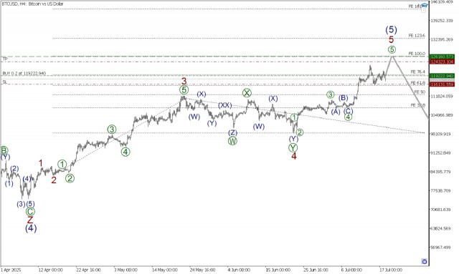Select the FE 123.6 Fibonacci level label
This screenshot has width=459, height=274.
tap(417, 36)
